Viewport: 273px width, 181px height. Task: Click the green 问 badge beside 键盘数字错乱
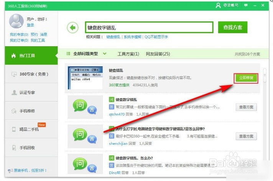(x=112, y=100)
